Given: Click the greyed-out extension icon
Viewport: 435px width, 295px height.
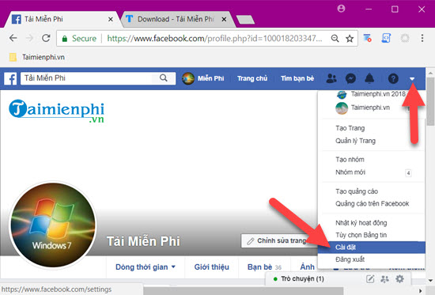Looking at the screenshot, I should (x=405, y=38).
